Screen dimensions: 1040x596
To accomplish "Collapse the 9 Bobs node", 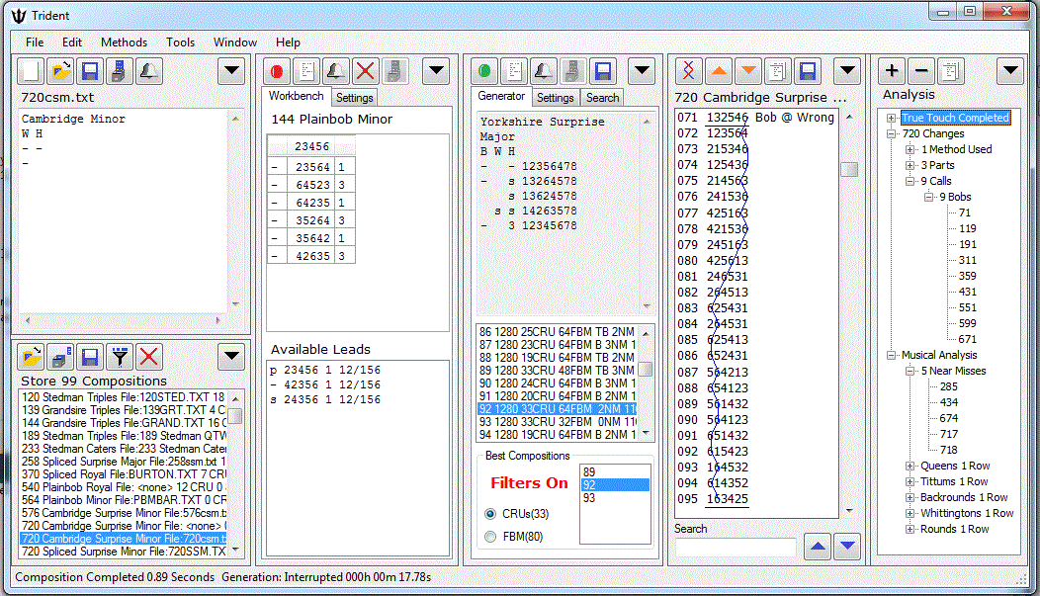I will (x=929, y=197).
